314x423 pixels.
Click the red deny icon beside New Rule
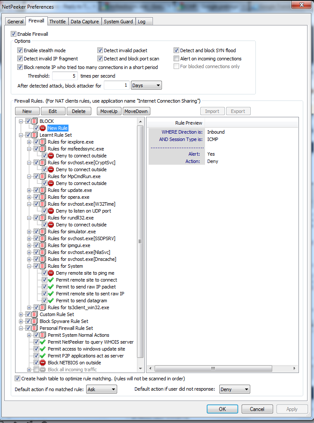click(x=43, y=128)
